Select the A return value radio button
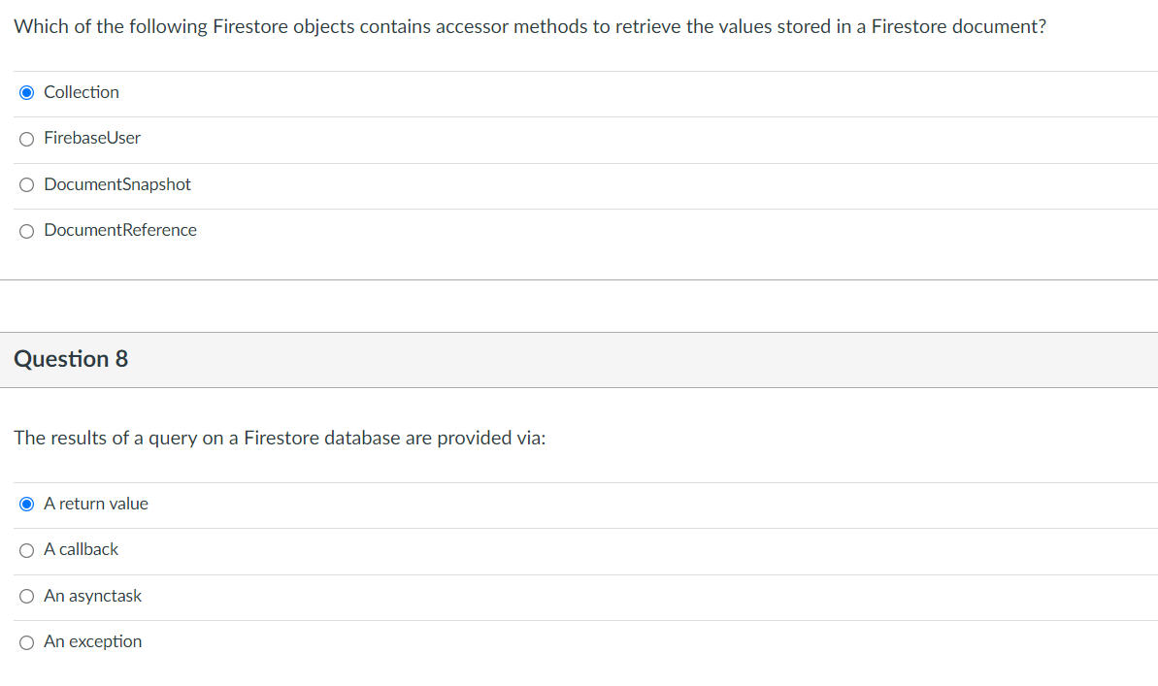The width and height of the screenshot is (1158, 686). (x=26, y=505)
